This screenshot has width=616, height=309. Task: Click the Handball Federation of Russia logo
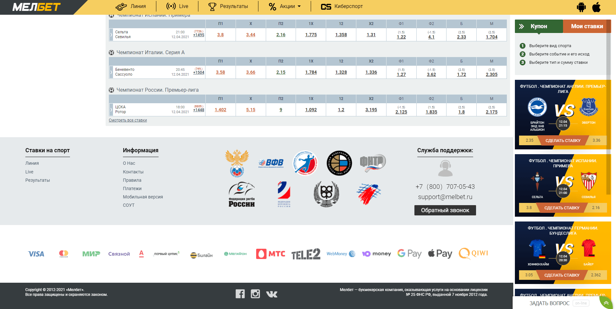coord(306,163)
